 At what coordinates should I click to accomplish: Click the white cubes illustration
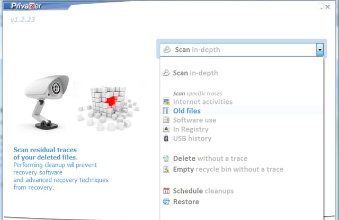click(109, 108)
